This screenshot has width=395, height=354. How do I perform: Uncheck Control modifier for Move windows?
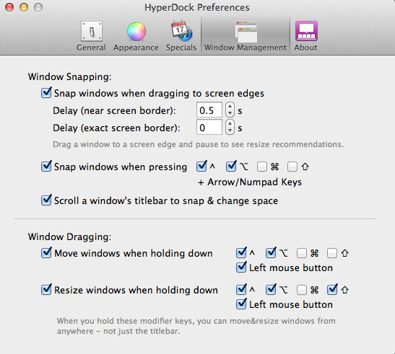tap(241, 253)
